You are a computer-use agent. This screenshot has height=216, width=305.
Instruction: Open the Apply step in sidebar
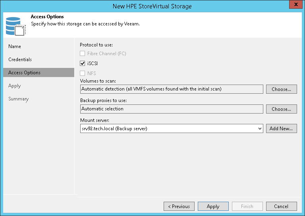[x=14, y=86]
